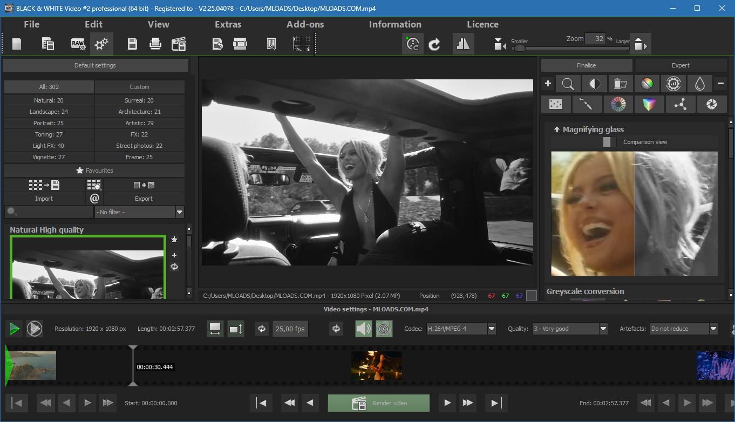Click the preset search input field

[x=49, y=212]
